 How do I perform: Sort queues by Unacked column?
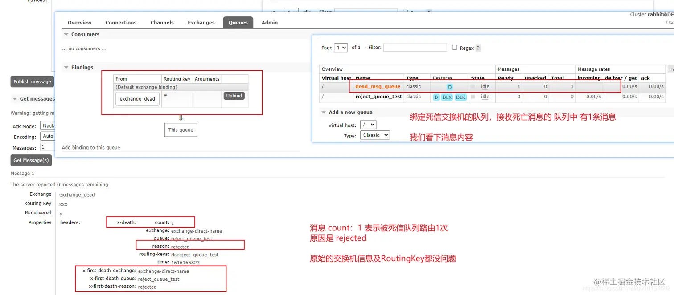[x=535, y=78]
